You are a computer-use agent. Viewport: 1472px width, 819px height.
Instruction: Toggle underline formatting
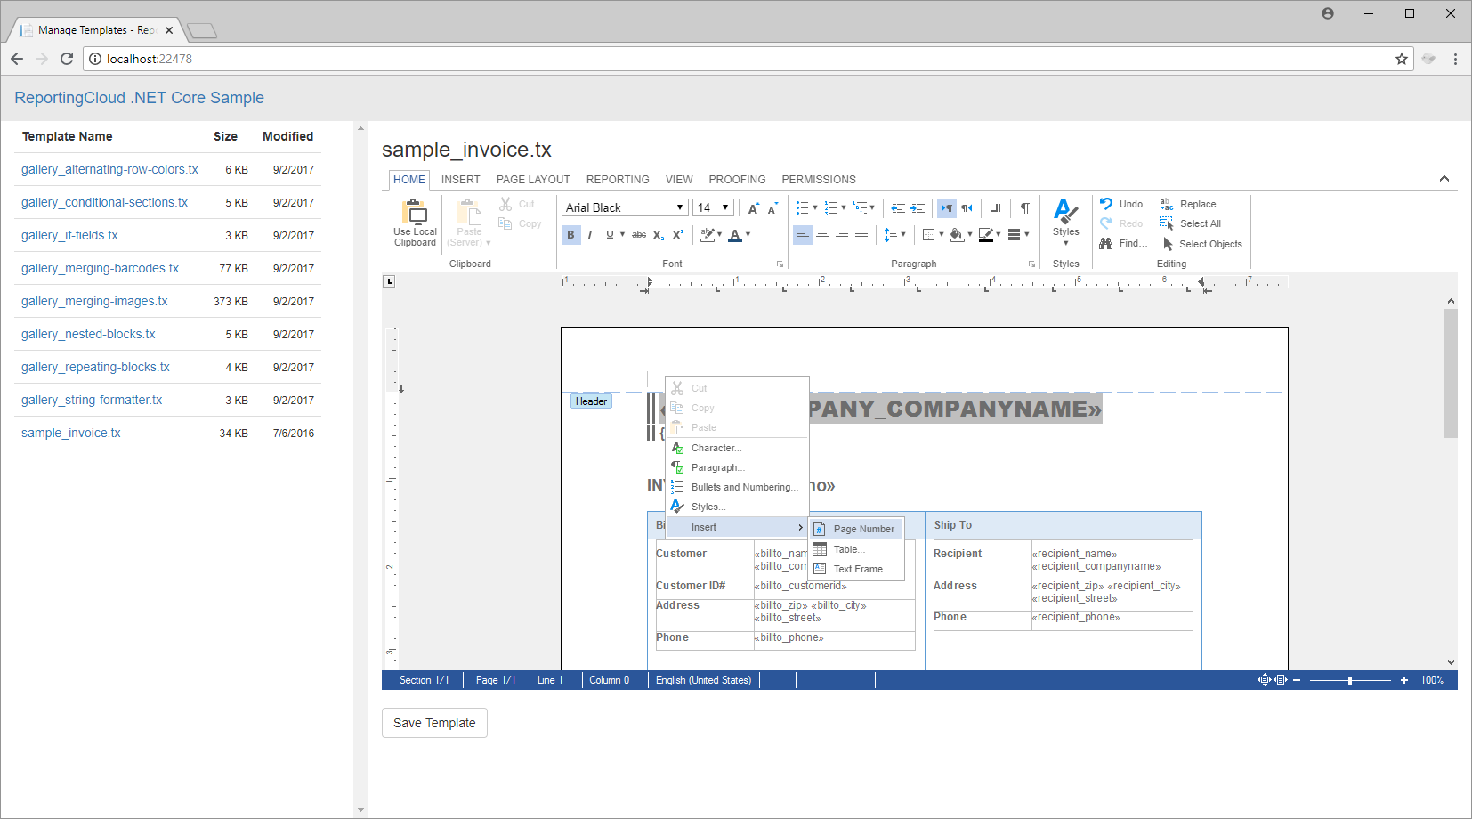610,235
